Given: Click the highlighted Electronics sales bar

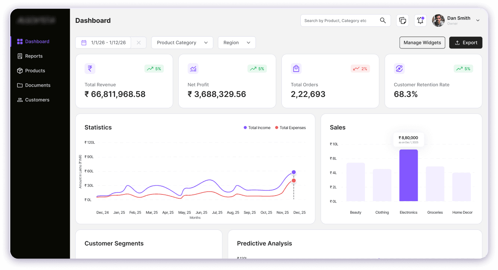Looking at the screenshot, I should point(409,175).
